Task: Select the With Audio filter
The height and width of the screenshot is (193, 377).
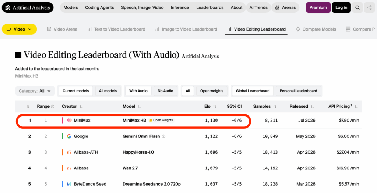Action: point(138,91)
